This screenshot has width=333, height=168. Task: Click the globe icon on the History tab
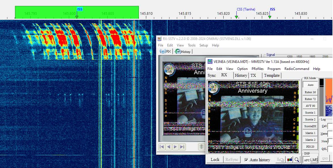[x=179, y=52]
